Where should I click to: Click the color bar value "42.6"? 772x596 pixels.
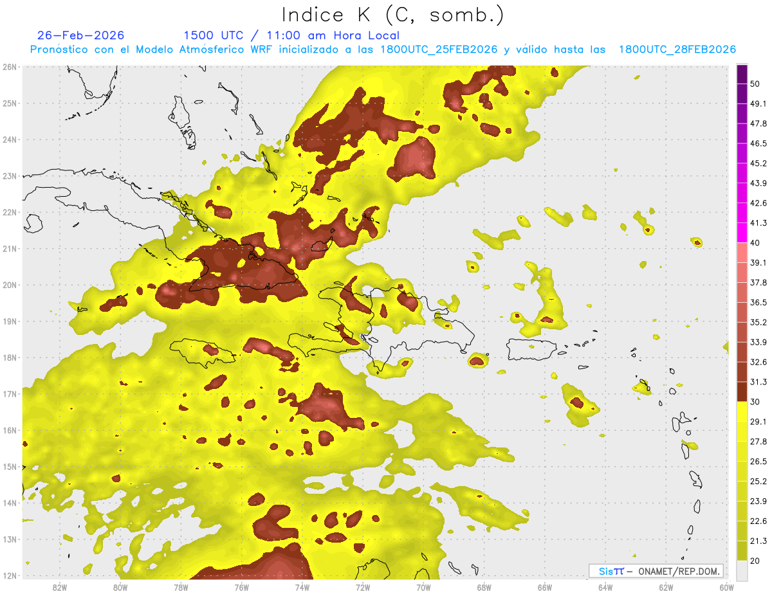click(x=758, y=203)
